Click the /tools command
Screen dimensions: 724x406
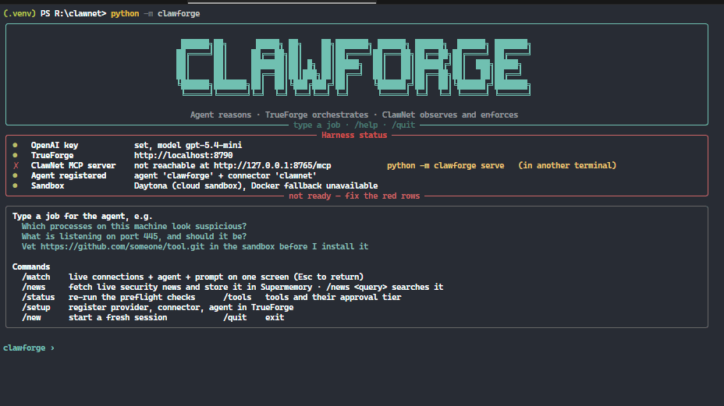click(x=237, y=297)
